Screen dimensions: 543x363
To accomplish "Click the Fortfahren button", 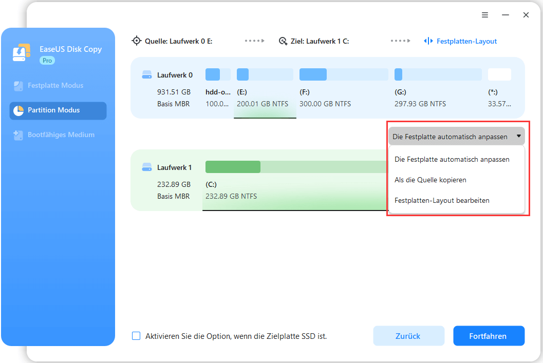I will click(x=489, y=336).
